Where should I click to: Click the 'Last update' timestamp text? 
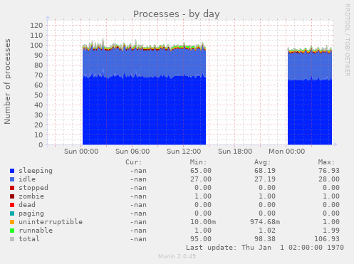(x=265, y=248)
